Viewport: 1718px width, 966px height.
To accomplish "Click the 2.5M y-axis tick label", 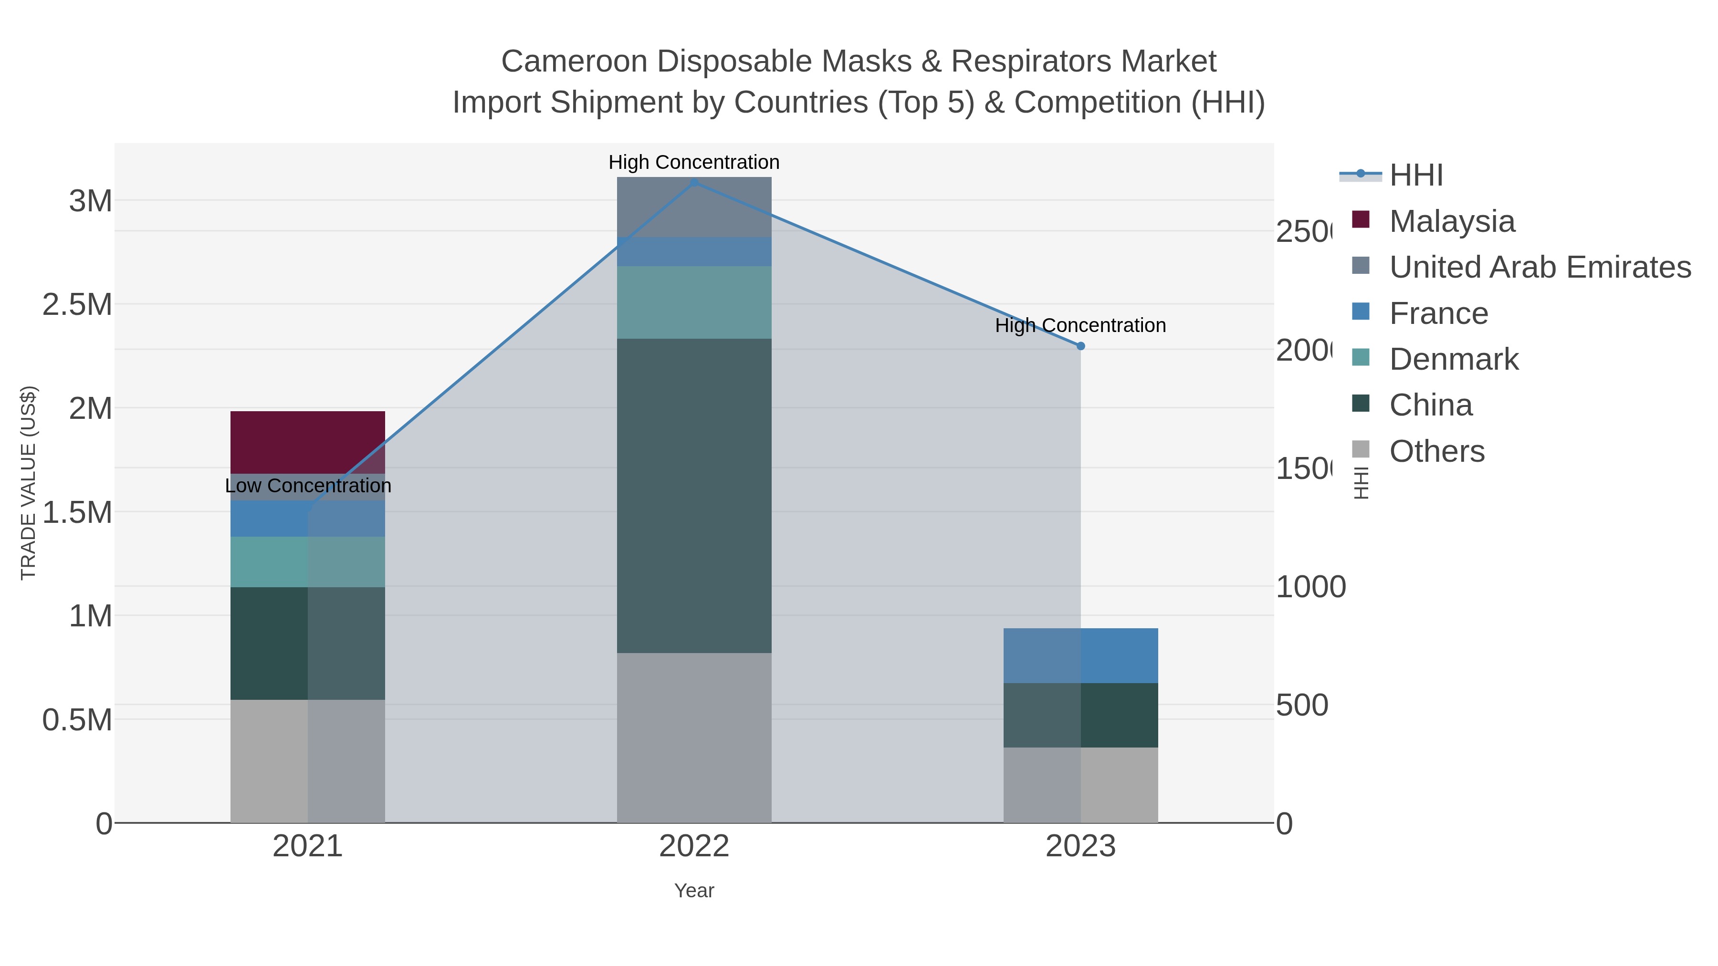I will pyautogui.click(x=77, y=305).
